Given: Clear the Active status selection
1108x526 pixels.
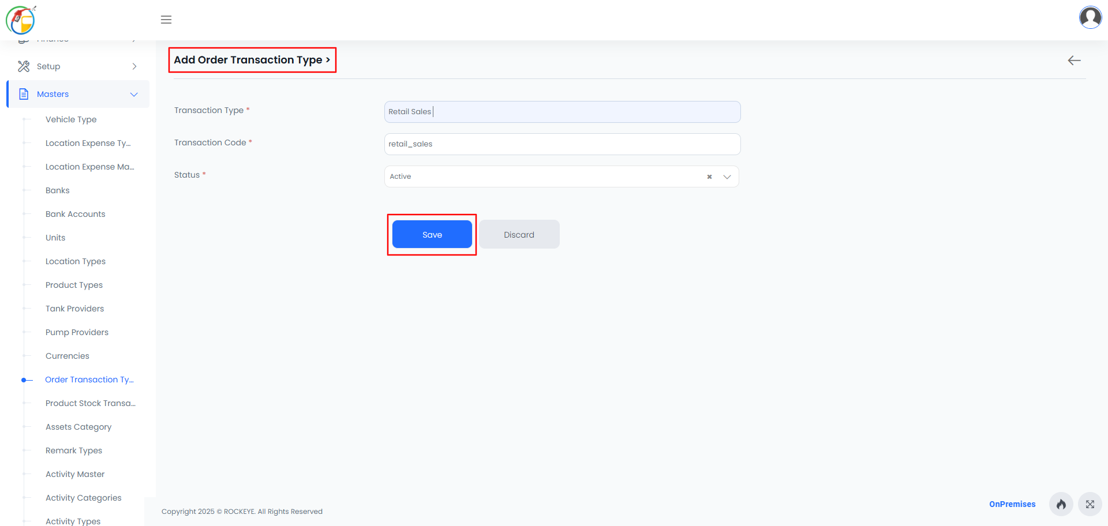Looking at the screenshot, I should click(709, 176).
